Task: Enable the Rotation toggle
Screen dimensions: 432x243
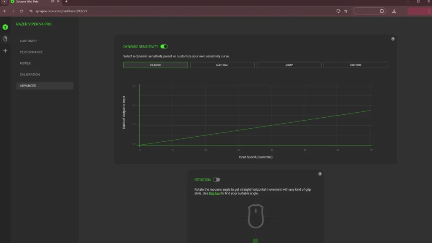Action: [216, 180]
